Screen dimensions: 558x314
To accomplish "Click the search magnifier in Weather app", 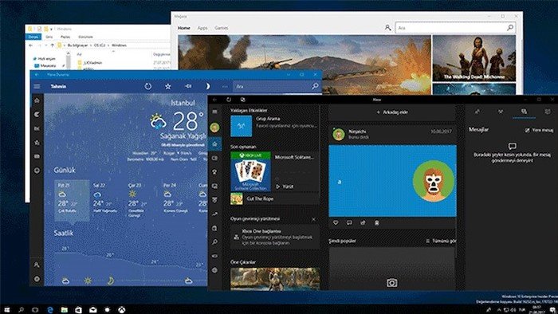I will click(315, 86).
